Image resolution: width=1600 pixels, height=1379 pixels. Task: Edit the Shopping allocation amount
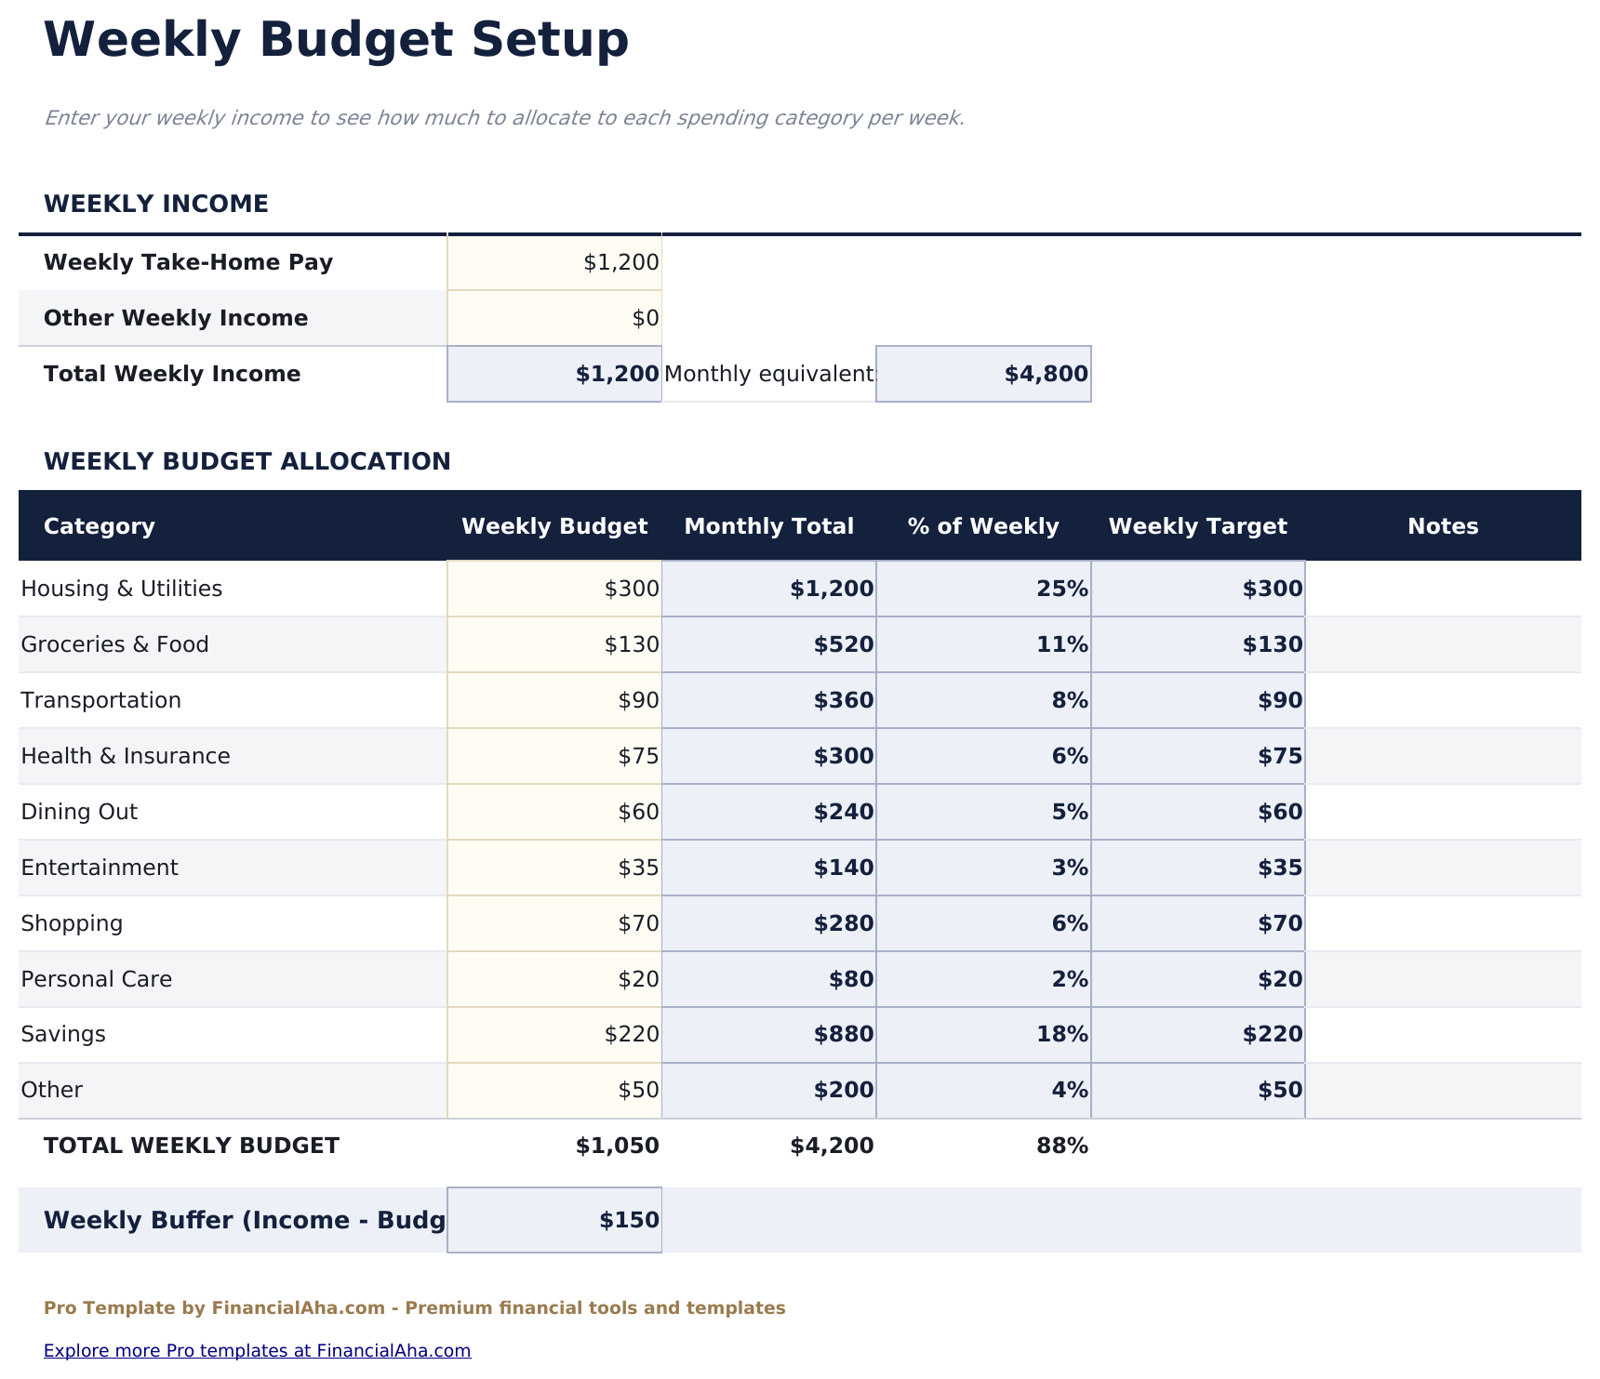pyautogui.click(x=553, y=923)
